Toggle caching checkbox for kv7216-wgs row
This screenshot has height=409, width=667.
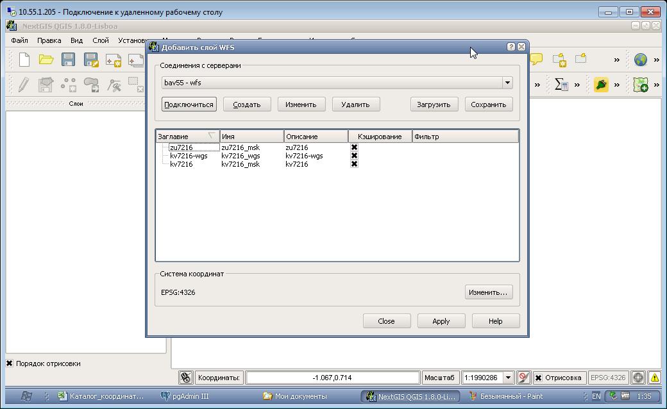[x=354, y=156]
